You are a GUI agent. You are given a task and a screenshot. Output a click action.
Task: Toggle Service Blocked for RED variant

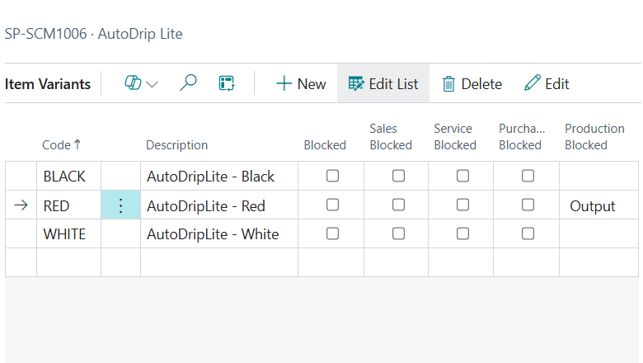[463, 205]
